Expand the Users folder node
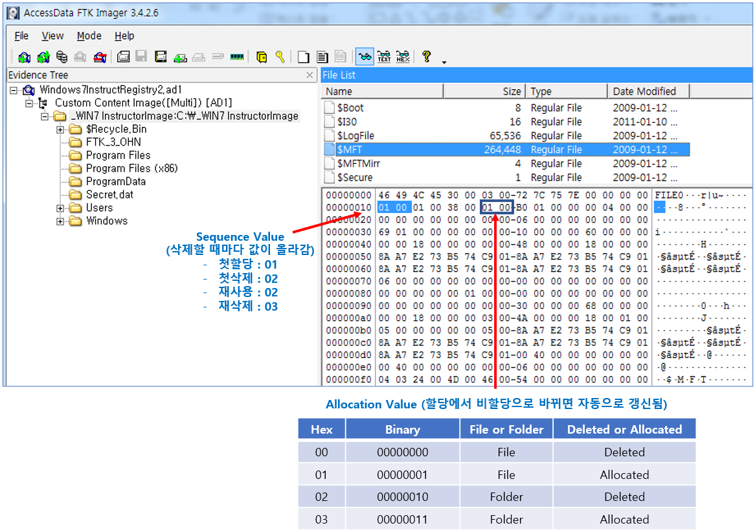Screen dimensions: 755x532 click(x=60, y=208)
